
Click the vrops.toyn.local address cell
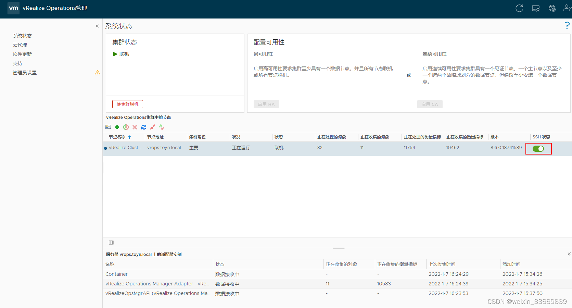tap(164, 148)
